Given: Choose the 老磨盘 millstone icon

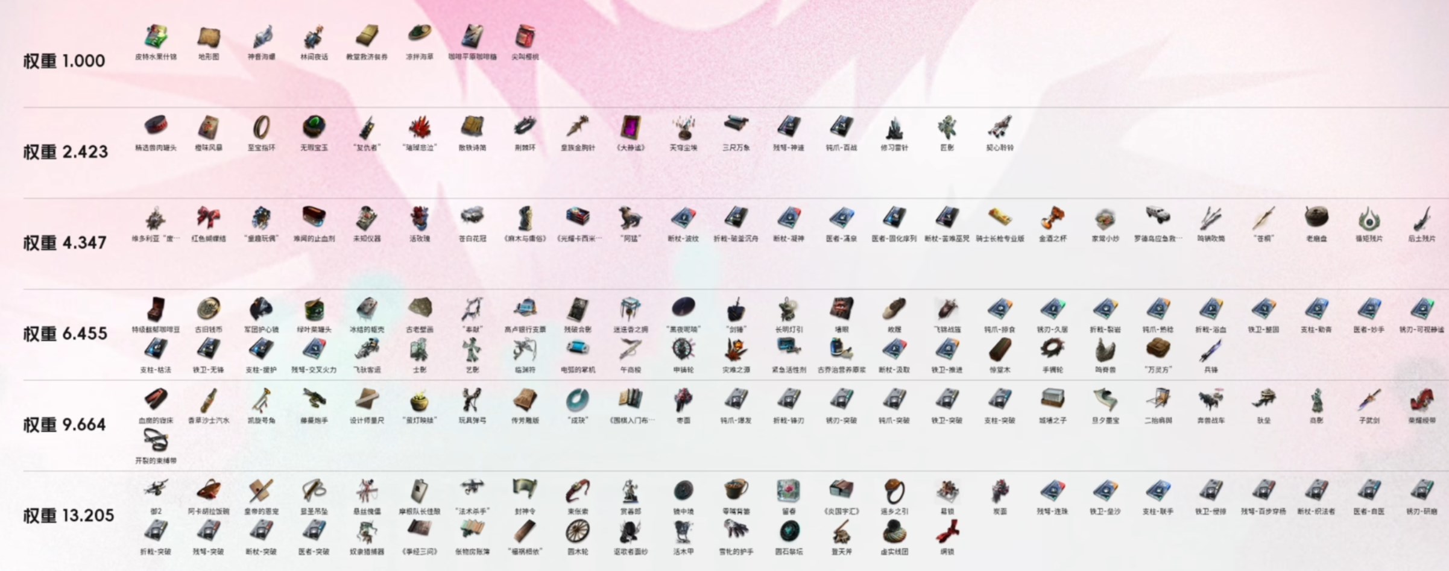Looking at the screenshot, I should click(x=1316, y=217).
